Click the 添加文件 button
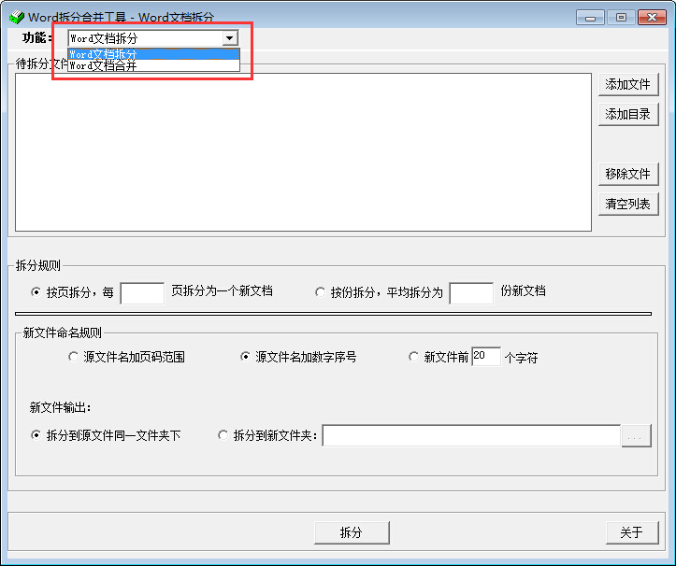Image resolution: width=676 pixels, height=566 pixels. (x=628, y=84)
